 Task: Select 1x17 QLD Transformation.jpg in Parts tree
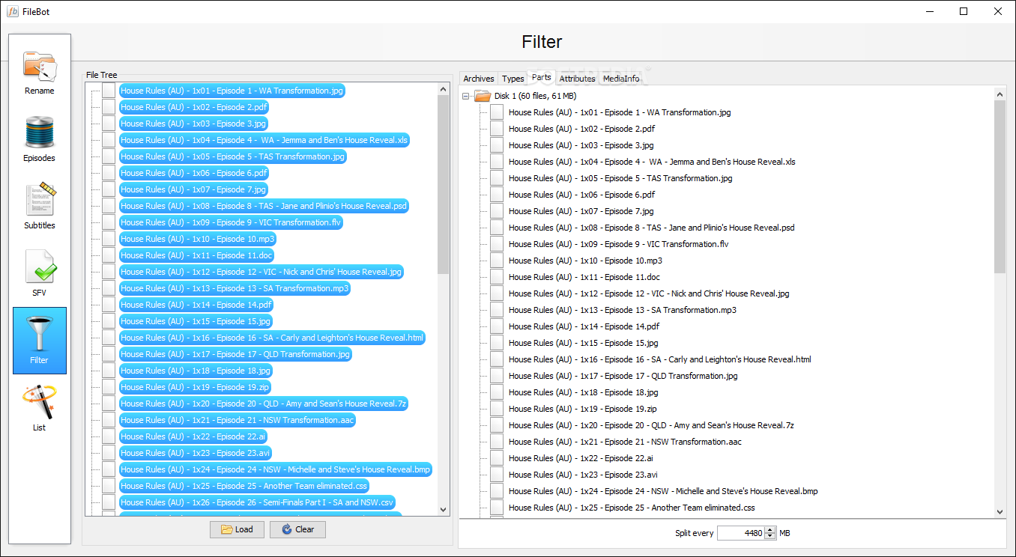tap(623, 376)
